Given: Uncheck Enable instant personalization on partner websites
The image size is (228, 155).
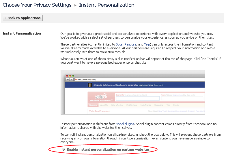Looking at the screenshot, I should tap(63, 150).
